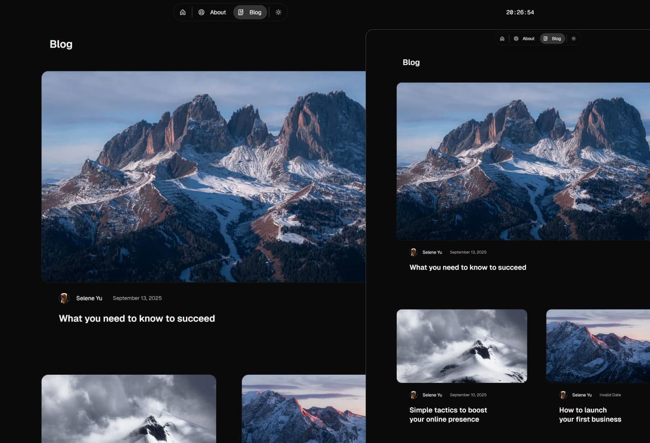This screenshot has height=443, width=650.
Task: Open the About page from the large left navbar
Action: coord(212,12)
